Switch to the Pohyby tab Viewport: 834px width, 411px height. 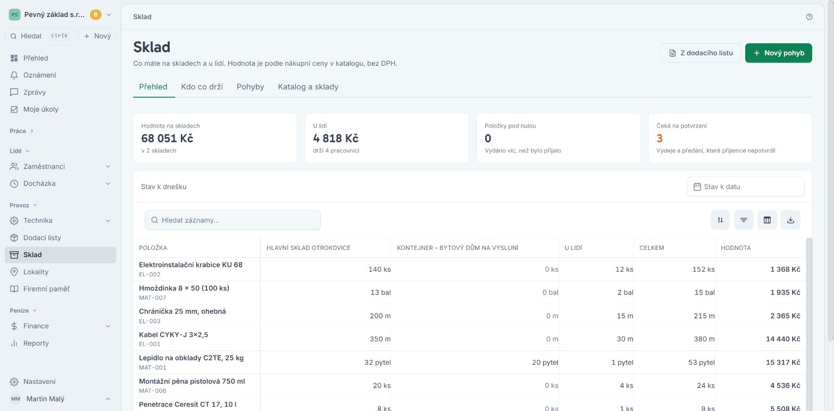pyautogui.click(x=251, y=87)
